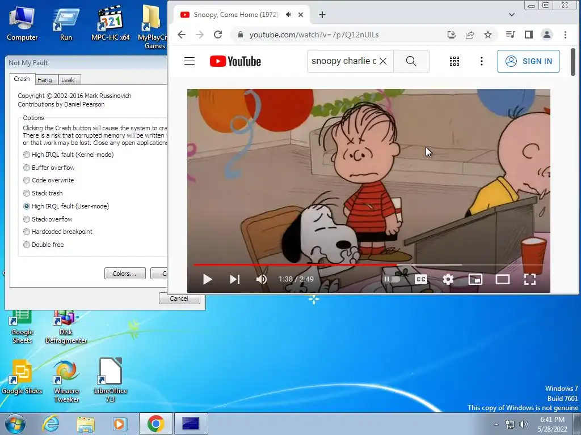Close the Snoopy, Come Home tab
This screenshot has width=581, height=435.
click(301, 15)
